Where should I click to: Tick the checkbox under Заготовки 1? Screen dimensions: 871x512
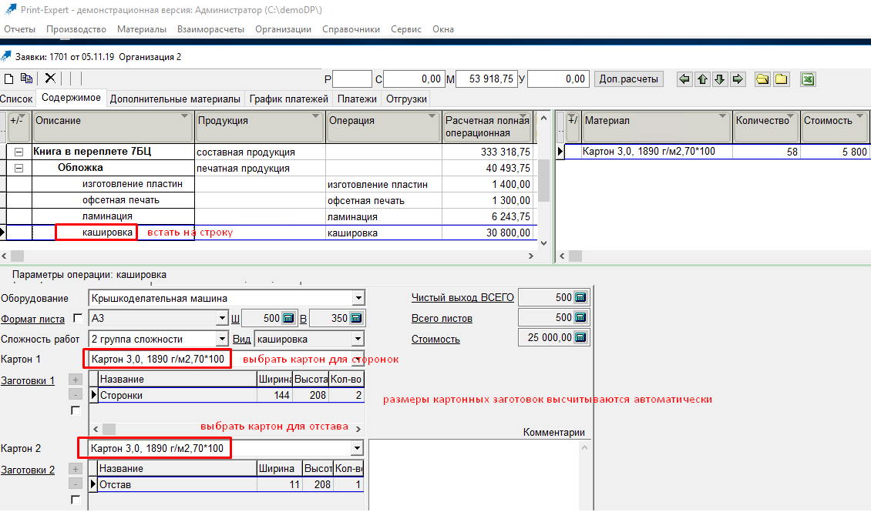coord(76,410)
